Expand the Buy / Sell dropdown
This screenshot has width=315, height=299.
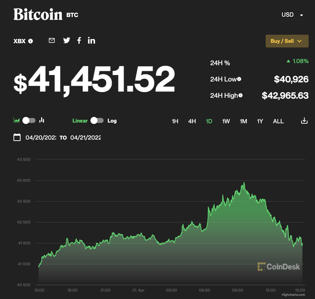[x=287, y=41]
